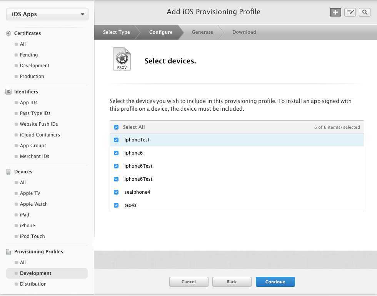377x296 pixels.
Task: Select Distribution under Provisioning Profiles
Action: (x=33, y=284)
